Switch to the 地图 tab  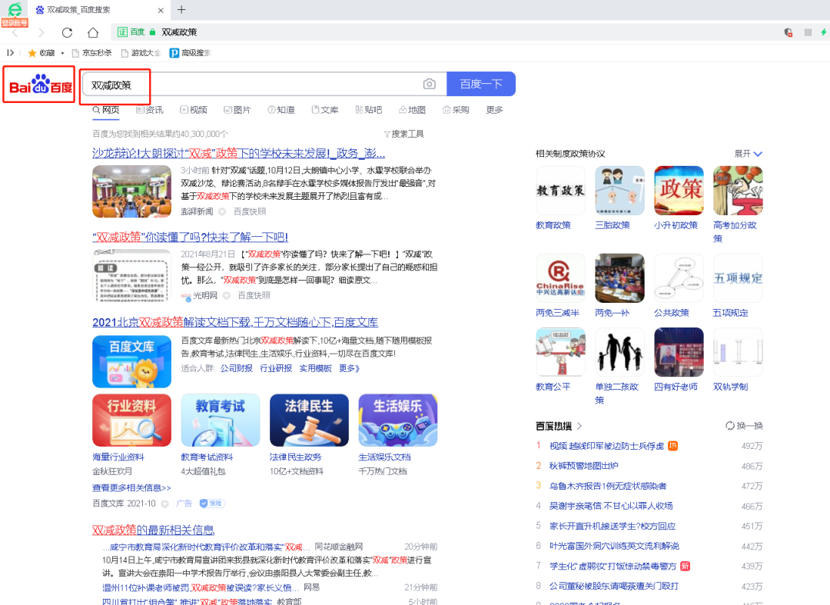pyautogui.click(x=413, y=110)
